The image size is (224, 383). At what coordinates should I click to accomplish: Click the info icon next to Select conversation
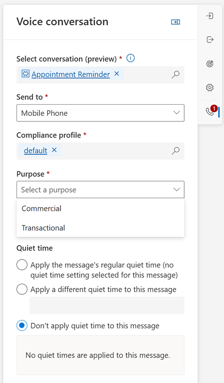click(x=130, y=58)
